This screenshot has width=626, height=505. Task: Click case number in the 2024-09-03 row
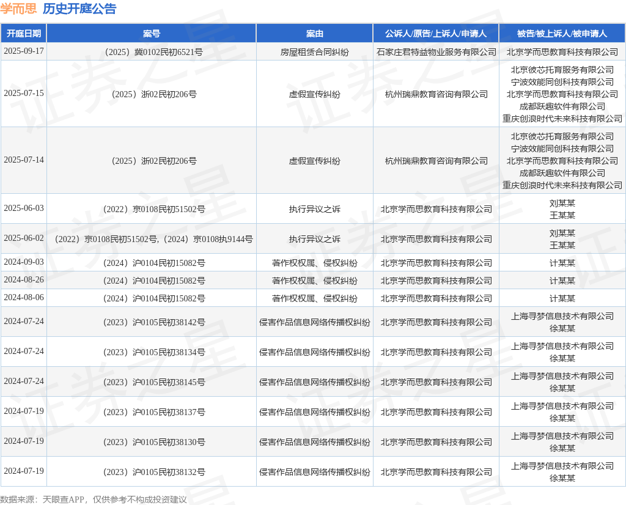pyautogui.click(x=153, y=263)
